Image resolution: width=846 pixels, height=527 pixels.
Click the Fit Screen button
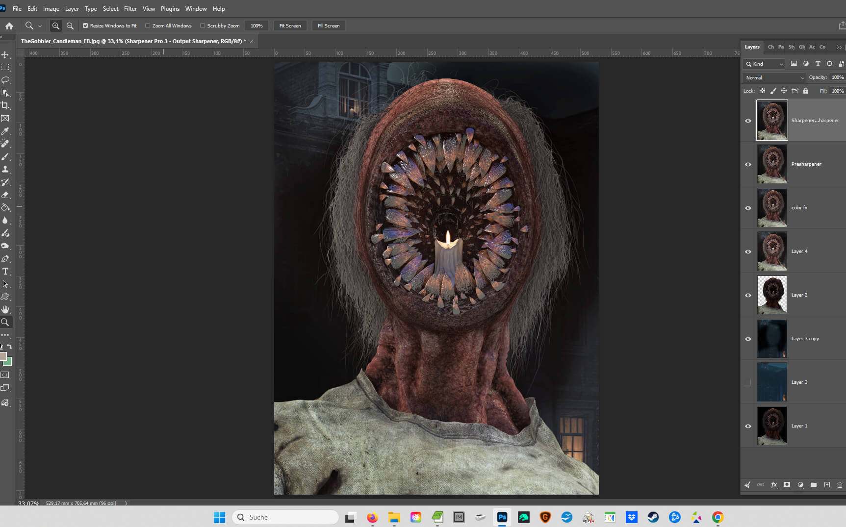[x=290, y=25]
